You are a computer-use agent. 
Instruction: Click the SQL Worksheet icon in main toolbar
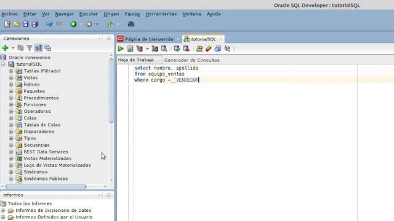110,24
